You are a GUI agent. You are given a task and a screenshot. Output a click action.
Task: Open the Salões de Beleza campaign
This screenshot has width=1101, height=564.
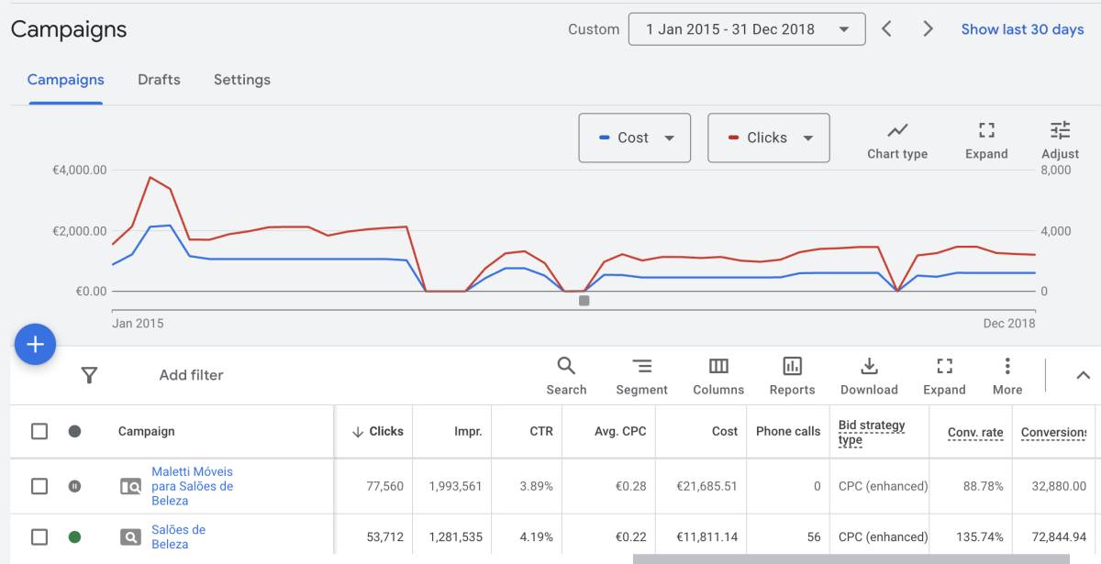click(x=178, y=536)
